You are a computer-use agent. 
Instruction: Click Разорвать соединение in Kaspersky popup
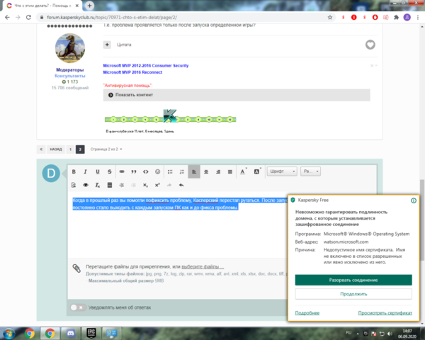tap(353, 280)
